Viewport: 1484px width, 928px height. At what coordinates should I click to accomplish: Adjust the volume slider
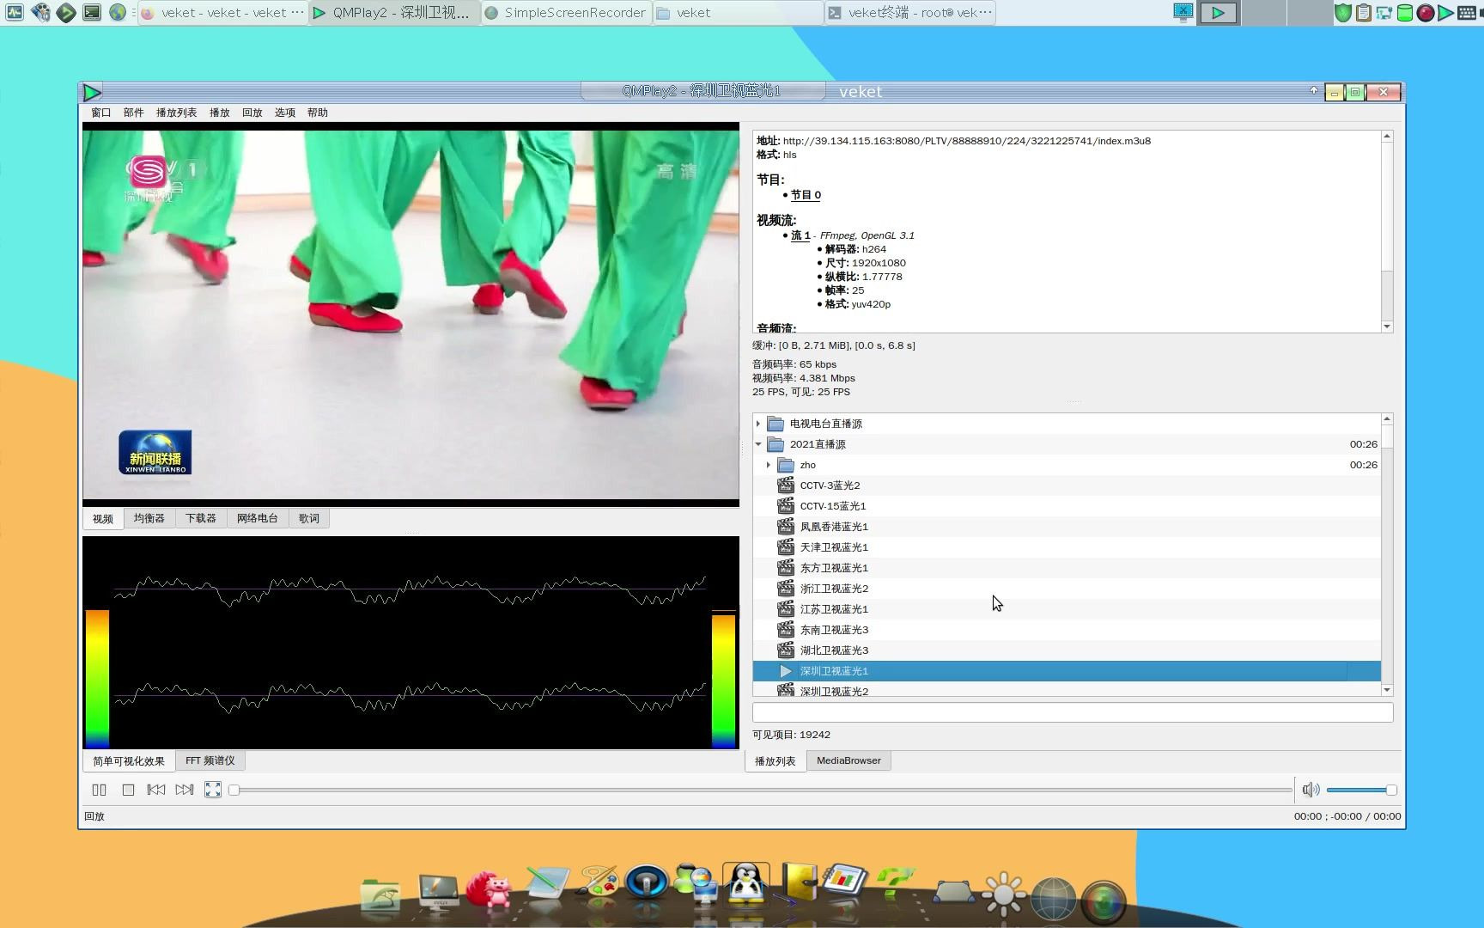pyautogui.click(x=1361, y=790)
